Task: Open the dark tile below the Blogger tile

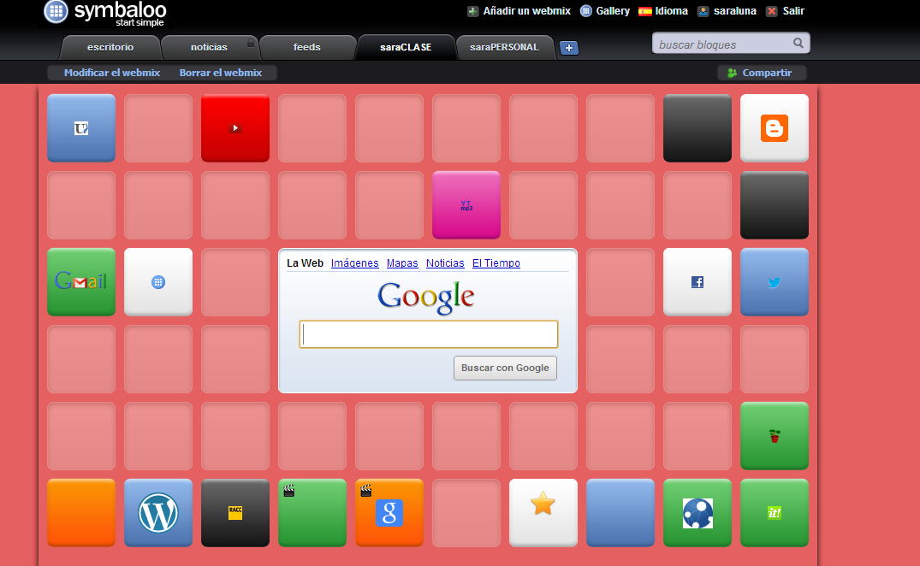Action: (x=775, y=205)
